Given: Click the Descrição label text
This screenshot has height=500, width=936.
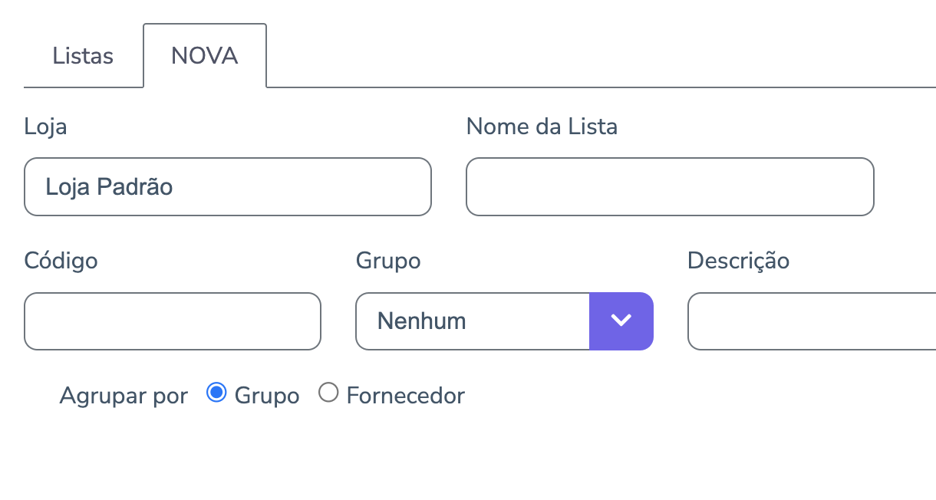Looking at the screenshot, I should point(738,261).
